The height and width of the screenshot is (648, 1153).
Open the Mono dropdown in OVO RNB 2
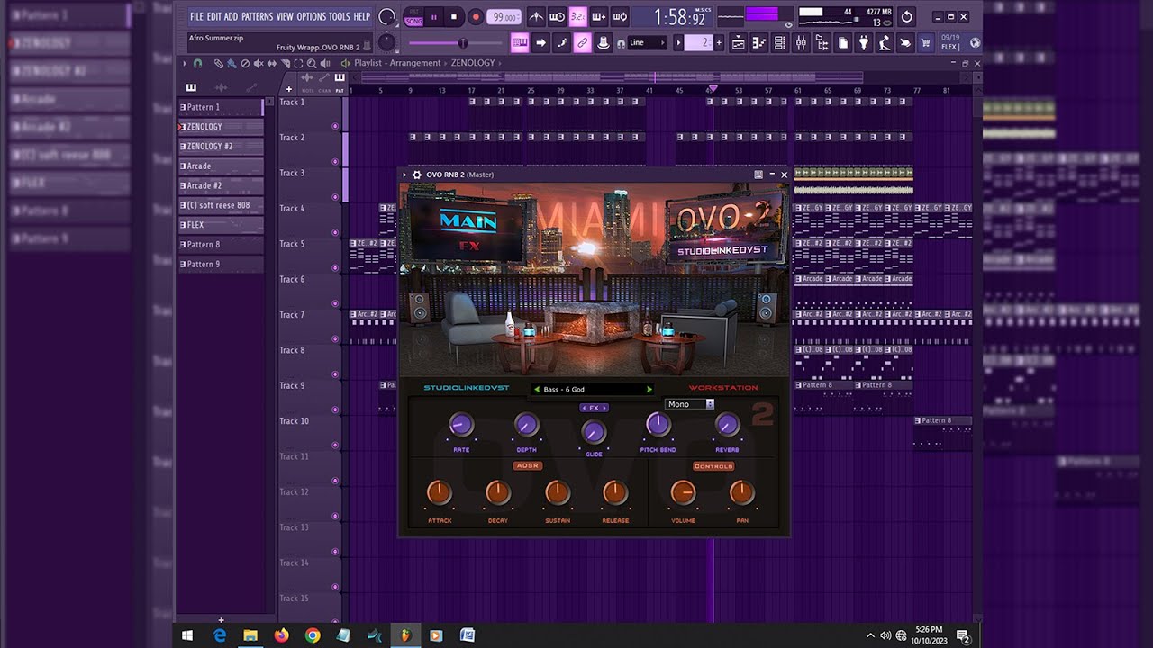(689, 404)
